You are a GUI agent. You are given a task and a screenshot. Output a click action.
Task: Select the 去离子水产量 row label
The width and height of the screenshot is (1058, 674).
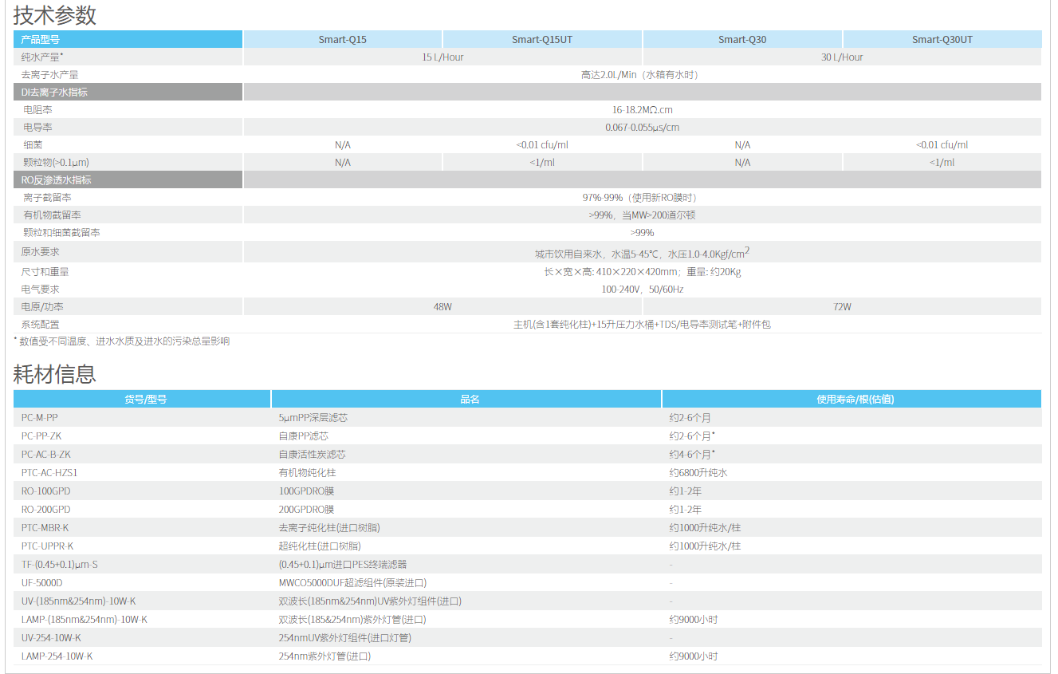click(x=49, y=75)
